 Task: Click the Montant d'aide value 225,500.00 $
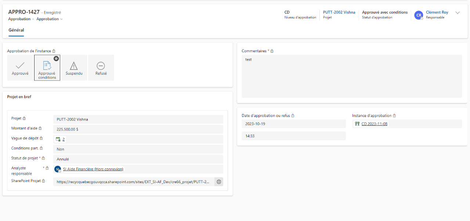click(138, 129)
